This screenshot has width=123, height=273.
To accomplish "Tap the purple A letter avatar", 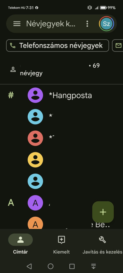I will (36, 203).
